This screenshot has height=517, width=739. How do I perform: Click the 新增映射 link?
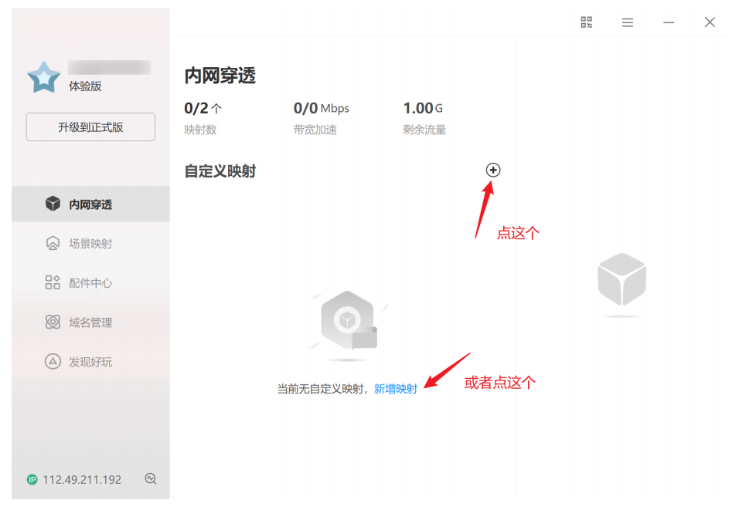point(396,389)
